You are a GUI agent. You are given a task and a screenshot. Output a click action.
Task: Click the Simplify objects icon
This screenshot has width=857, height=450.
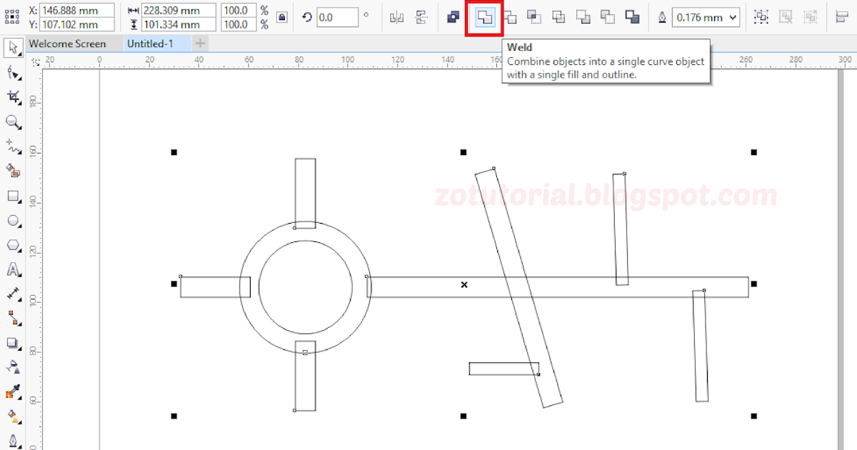click(559, 17)
